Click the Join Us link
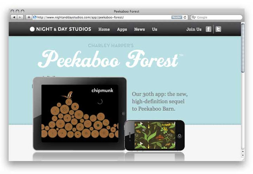The height and width of the screenshot is (174, 253). (x=194, y=29)
